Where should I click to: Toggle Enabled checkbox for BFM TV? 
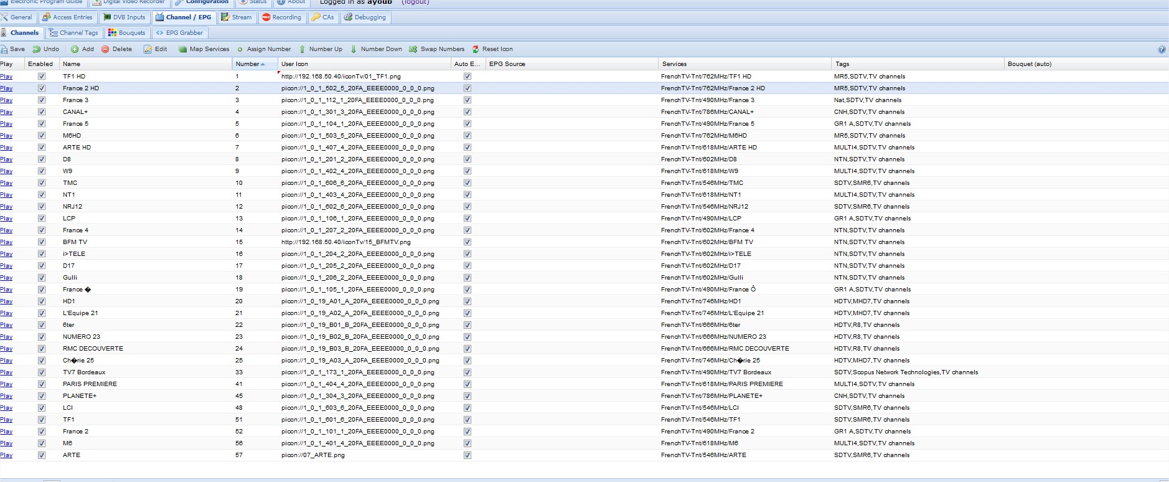coord(42,242)
